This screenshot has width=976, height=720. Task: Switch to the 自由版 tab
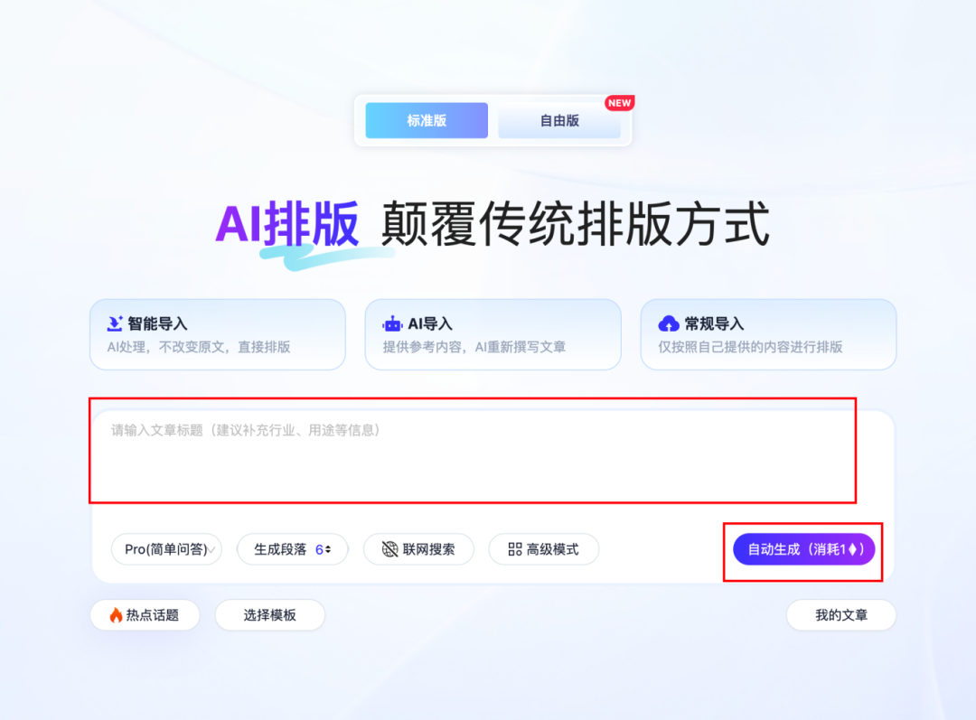coord(560,120)
